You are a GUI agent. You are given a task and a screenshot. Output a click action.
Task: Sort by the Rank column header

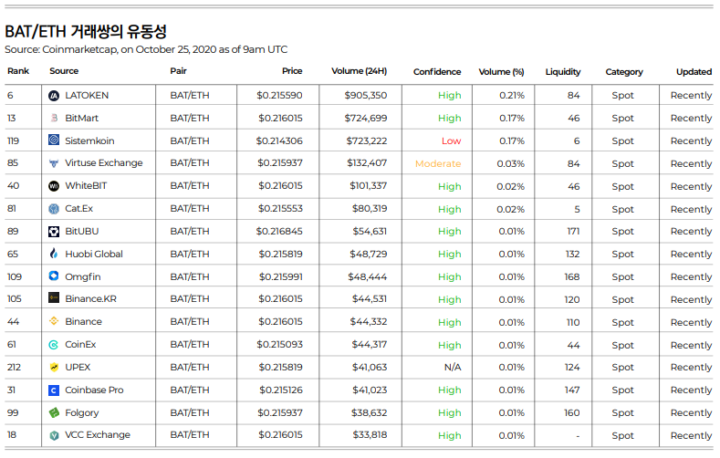[x=18, y=71]
